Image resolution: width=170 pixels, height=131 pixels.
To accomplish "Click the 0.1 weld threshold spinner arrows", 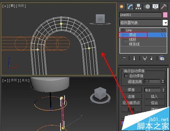I will pos(163,90).
